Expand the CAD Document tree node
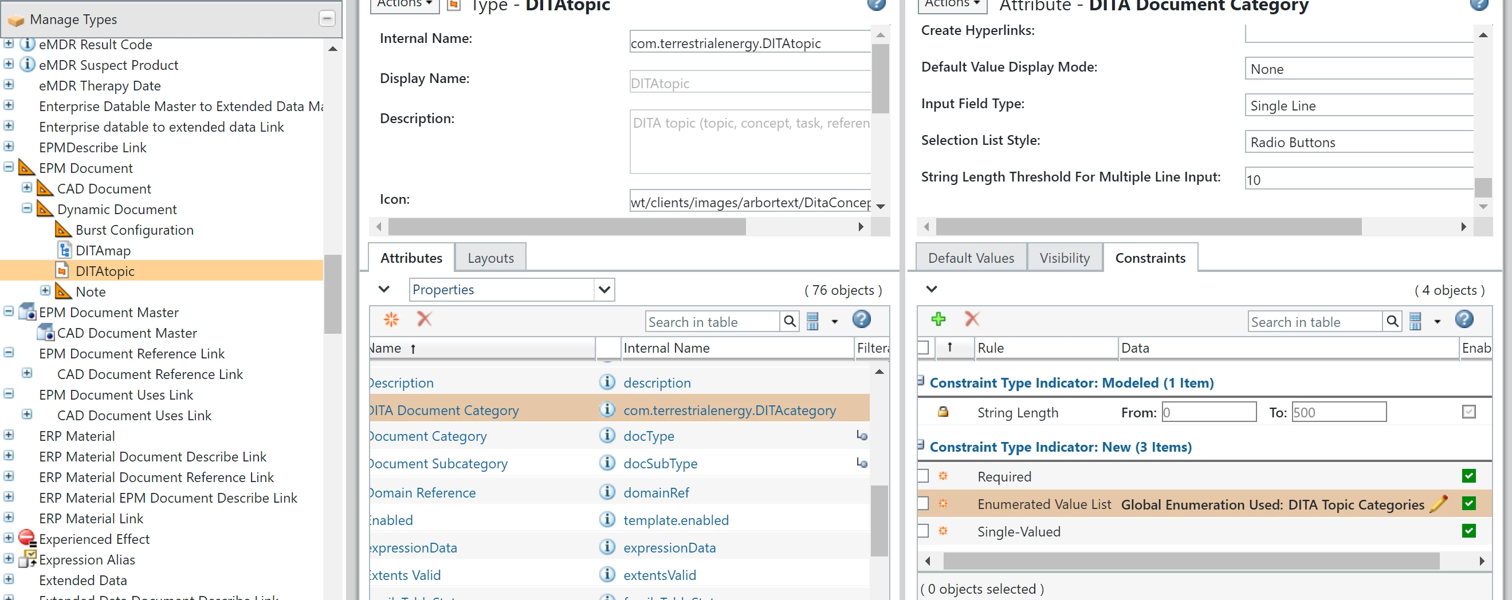The height and width of the screenshot is (600, 1512). pyautogui.click(x=26, y=188)
